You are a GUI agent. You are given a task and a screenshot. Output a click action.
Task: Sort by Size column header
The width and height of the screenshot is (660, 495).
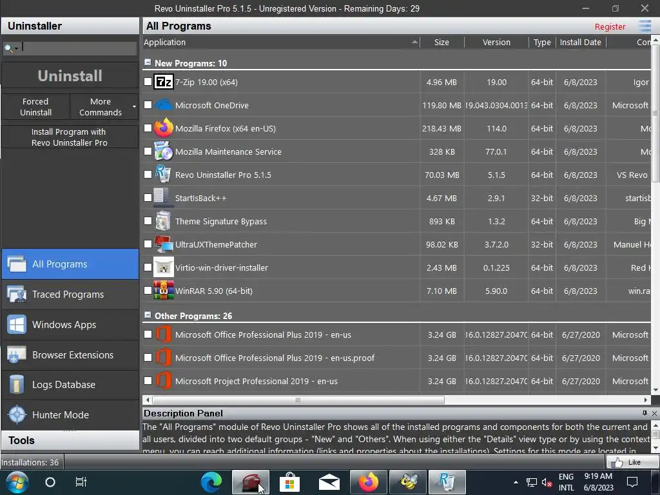[x=442, y=42]
